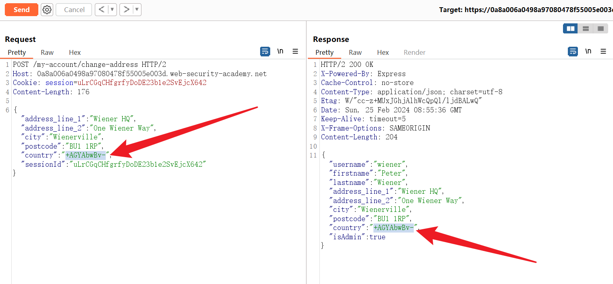Go forward to next request in history

click(126, 10)
